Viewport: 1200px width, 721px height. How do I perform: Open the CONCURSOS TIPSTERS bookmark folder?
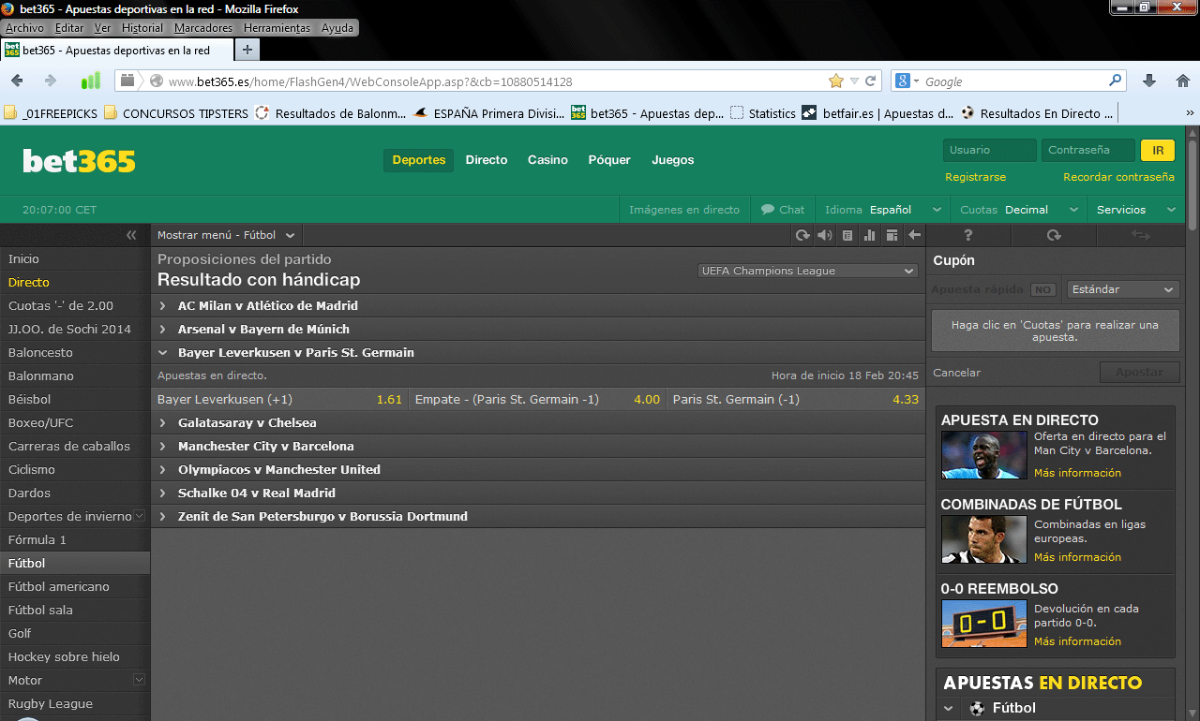(x=176, y=113)
